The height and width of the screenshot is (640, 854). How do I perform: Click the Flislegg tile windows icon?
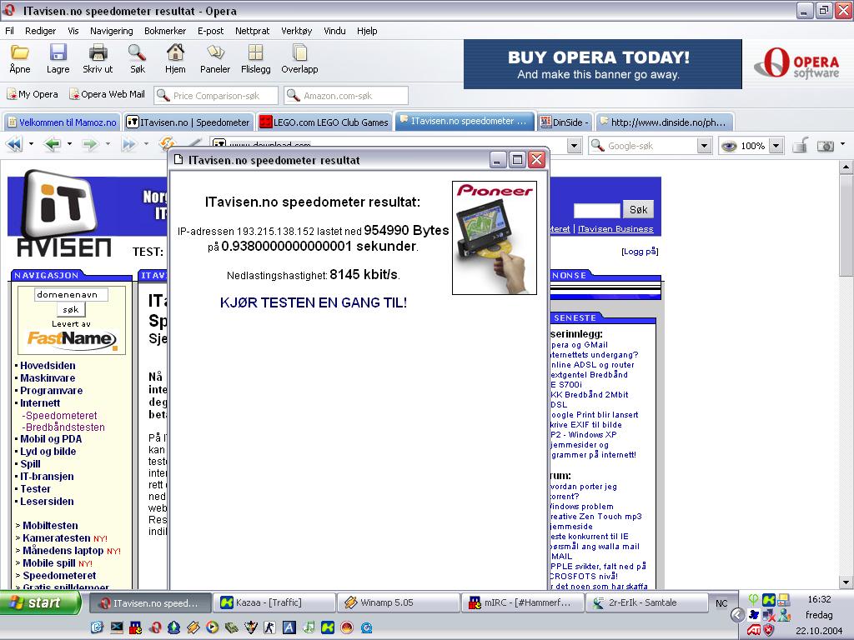255,52
